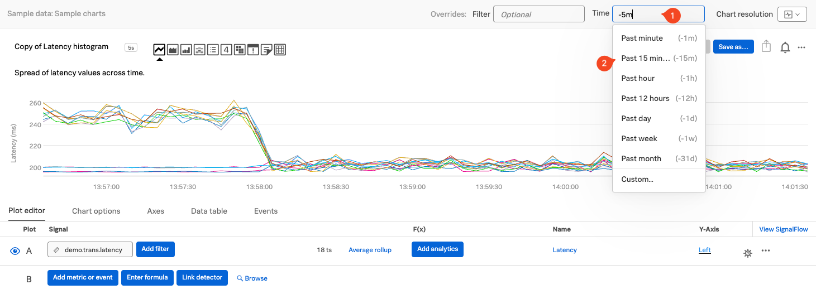Click the Add analytics button
The image size is (816, 294).
click(x=437, y=249)
